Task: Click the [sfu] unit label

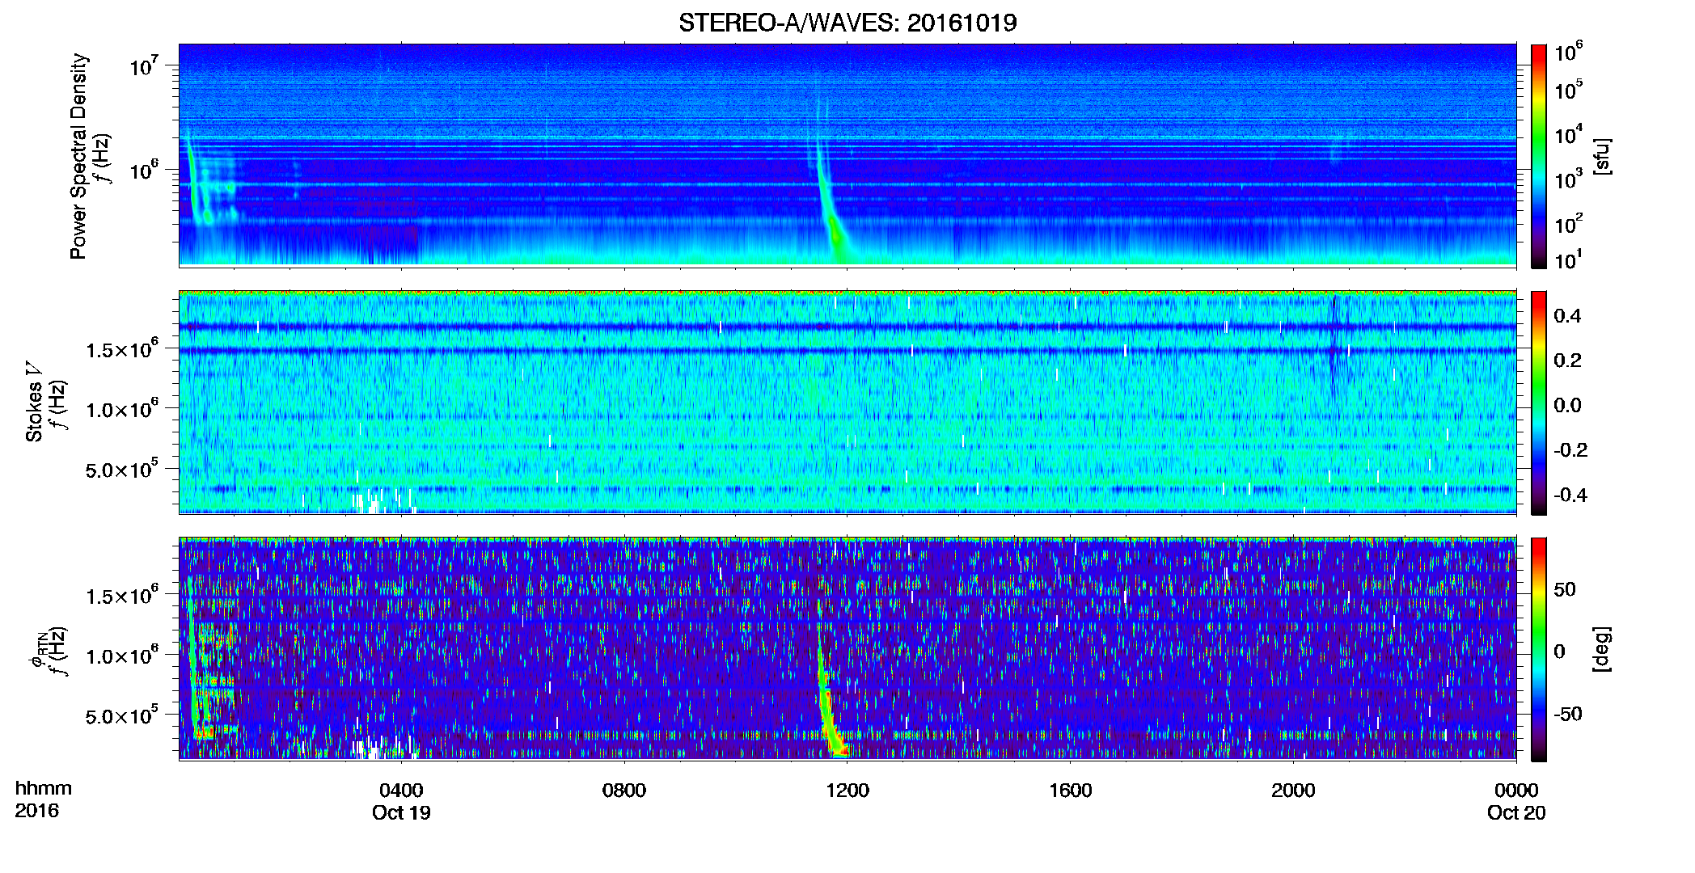Action: tap(1602, 156)
